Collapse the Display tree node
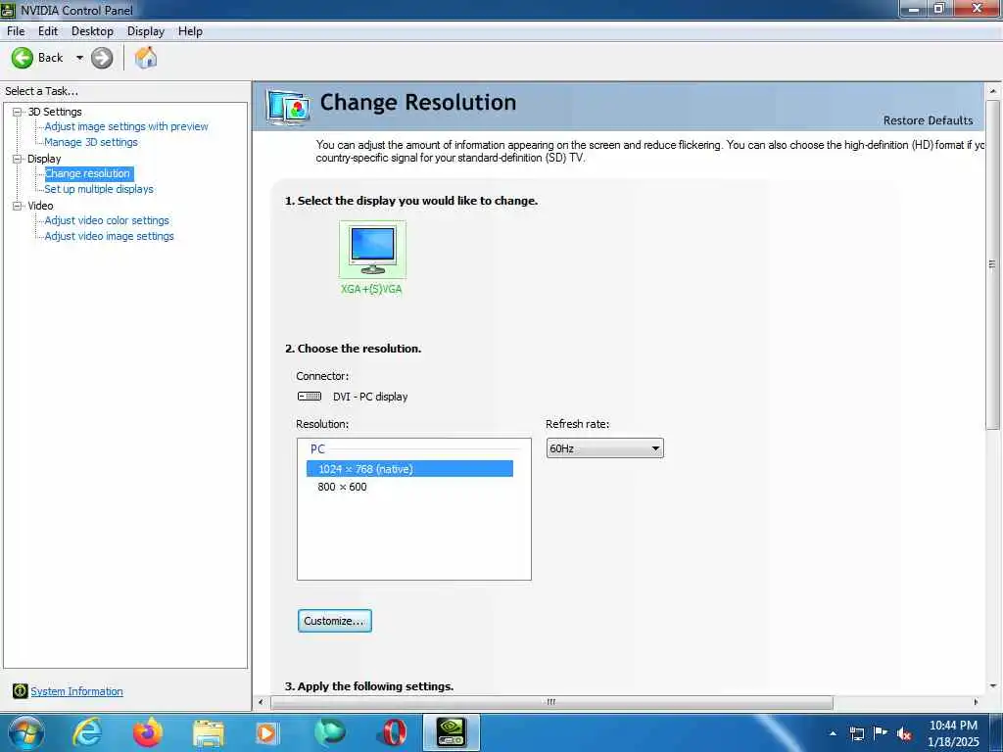Image resolution: width=1003 pixels, height=752 pixels. (x=18, y=159)
